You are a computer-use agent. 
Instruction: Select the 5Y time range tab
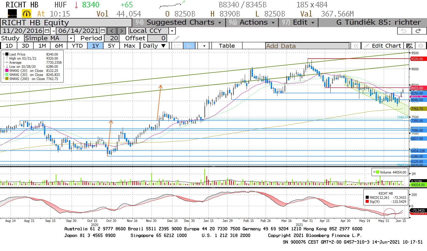tap(111, 46)
